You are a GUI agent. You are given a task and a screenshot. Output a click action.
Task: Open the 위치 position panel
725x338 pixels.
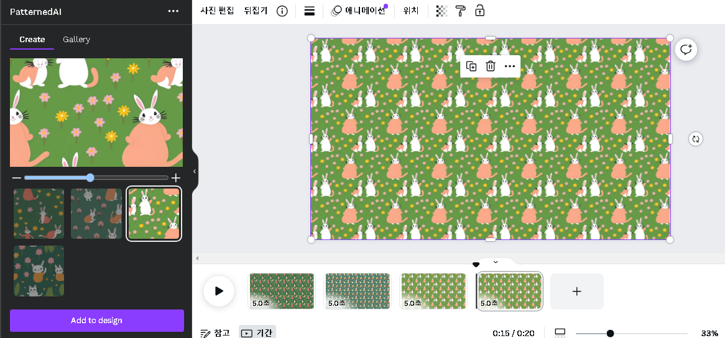410,11
